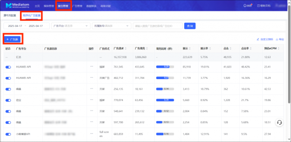The image size is (291, 142).
Task: Open the 消息 notification bell
Action: click(245, 6)
